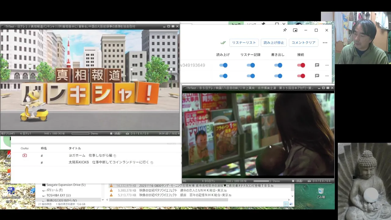Image resolution: width=391 pixels, height=220 pixels.
Task: Open comment panel for v349193649 row
Action: [x=317, y=65]
